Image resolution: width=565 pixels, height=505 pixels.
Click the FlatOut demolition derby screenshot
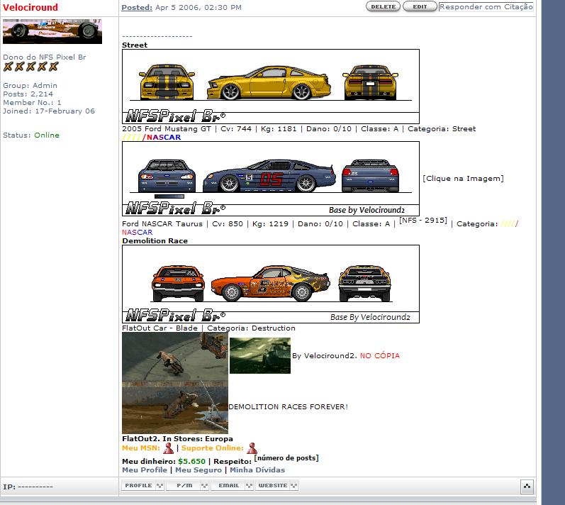tap(175, 383)
